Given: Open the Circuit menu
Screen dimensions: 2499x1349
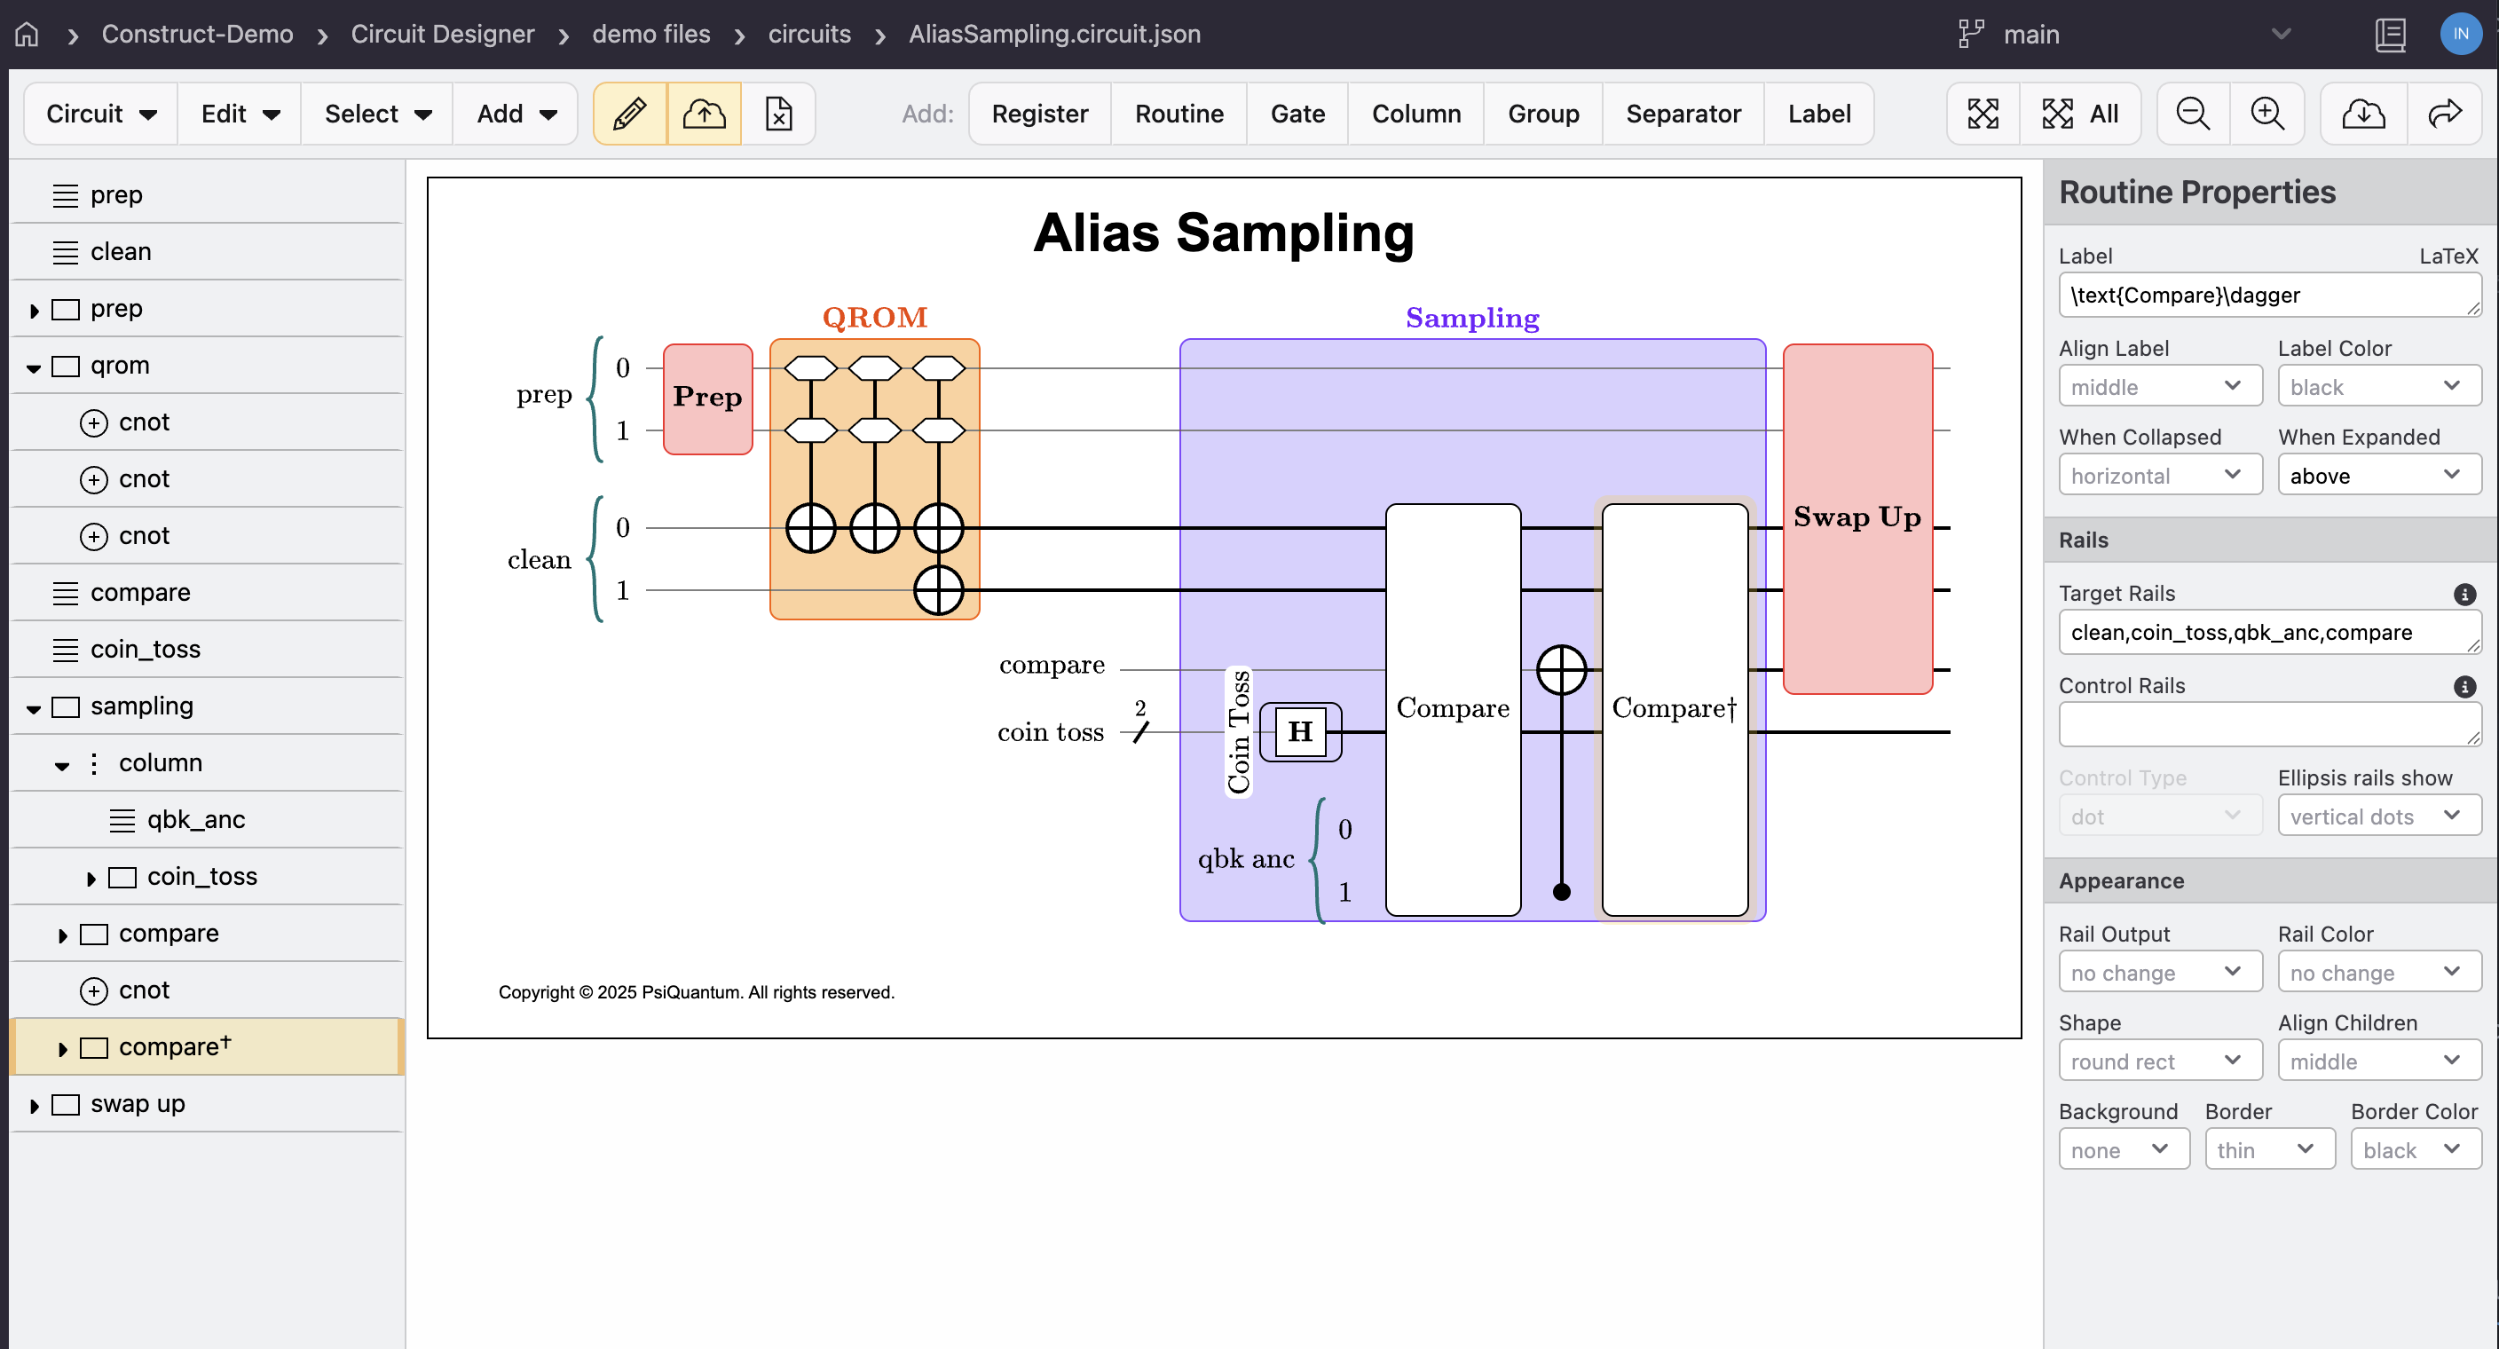Looking at the screenshot, I should point(101,114).
